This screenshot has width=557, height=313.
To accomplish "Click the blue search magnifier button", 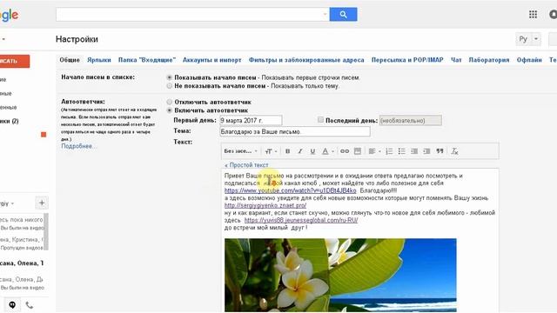I will (x=343, y=14).
